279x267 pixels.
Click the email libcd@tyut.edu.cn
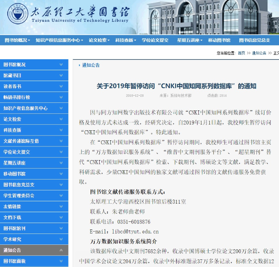(135, 232)
